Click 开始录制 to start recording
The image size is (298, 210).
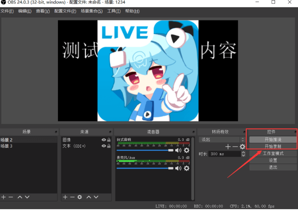[x=273, y=146]
